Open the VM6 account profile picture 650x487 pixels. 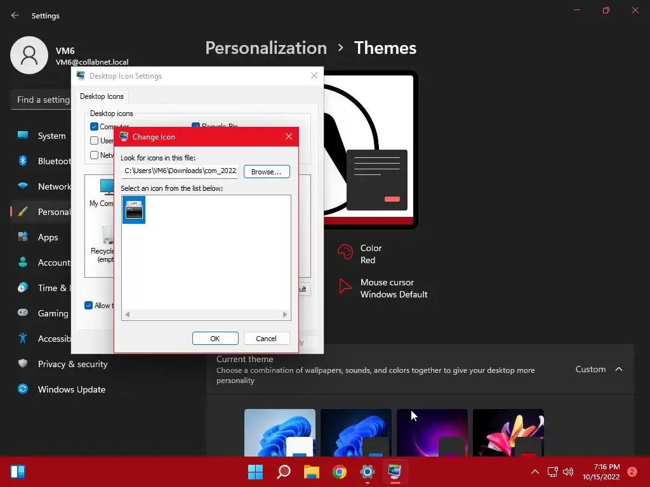tap(29, 55)
